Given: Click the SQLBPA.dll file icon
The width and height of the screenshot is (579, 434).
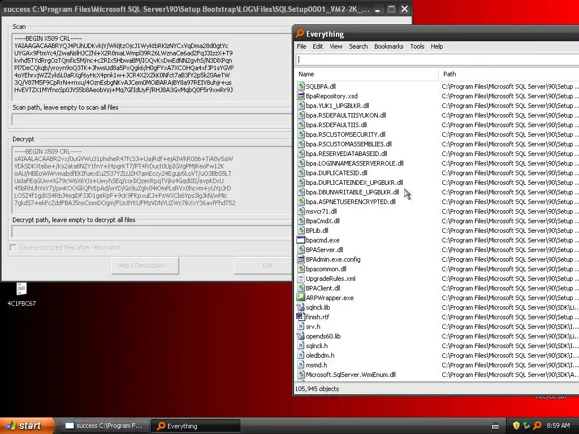Looking at the screenshot, I should tap(301, 86).
